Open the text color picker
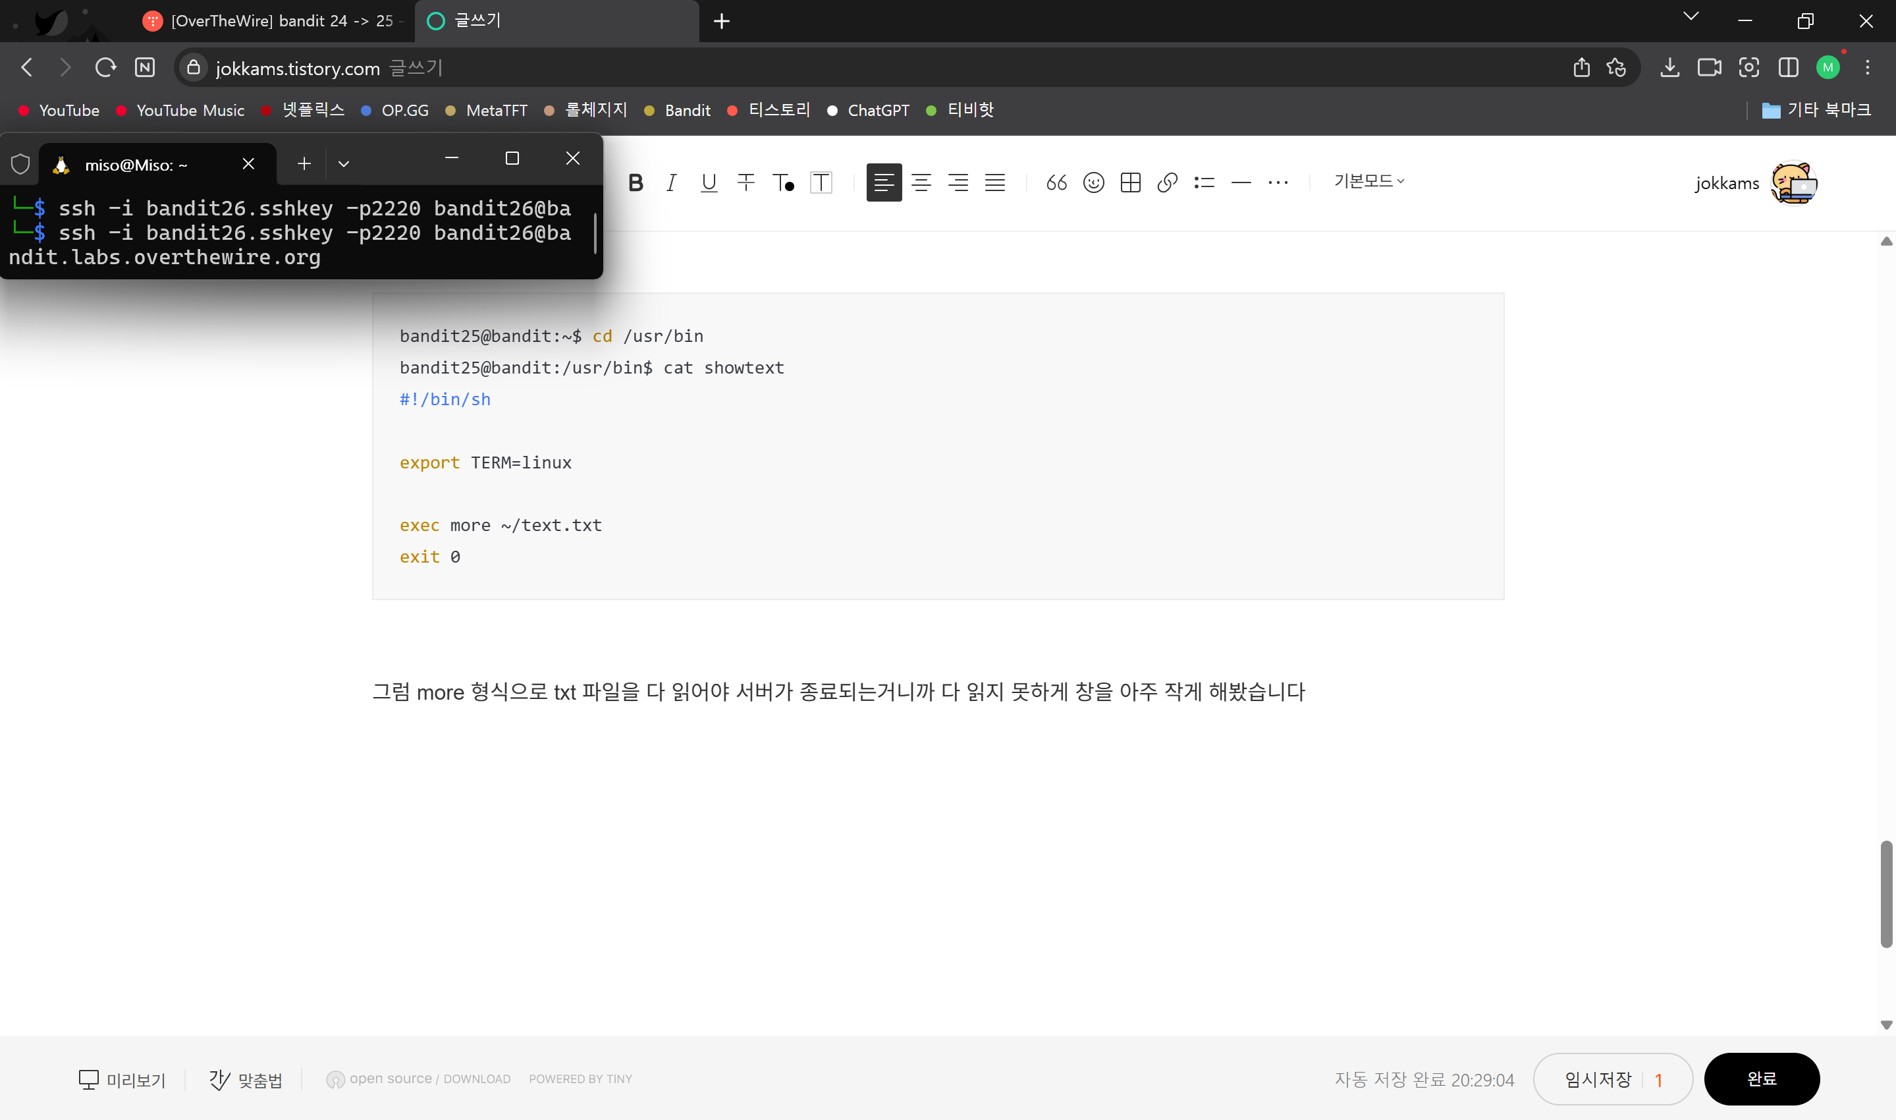The height and width of the screenshot is (1120, 1896). [x=783, y=182]
